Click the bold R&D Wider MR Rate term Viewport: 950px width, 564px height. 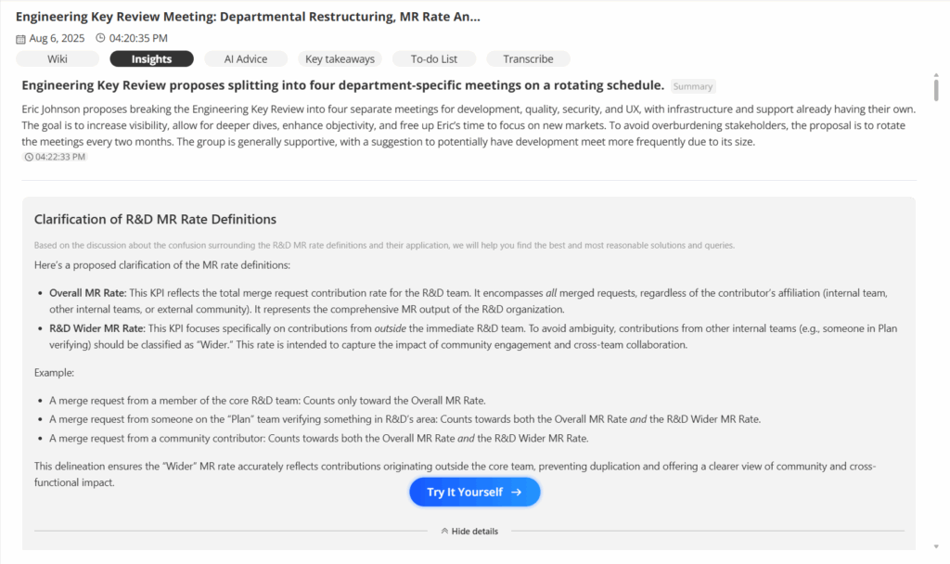point(96,328)
